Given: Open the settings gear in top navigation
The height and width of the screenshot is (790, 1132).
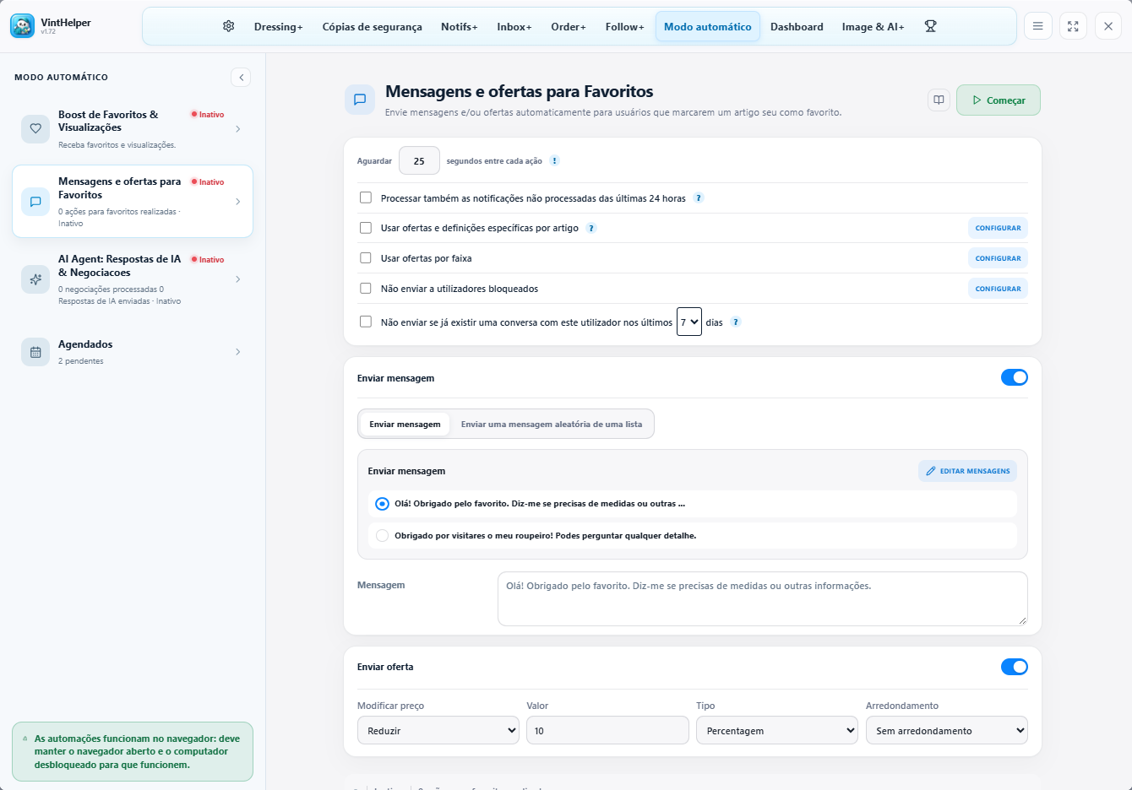Looking at the screenshot, I should (228, 26).
